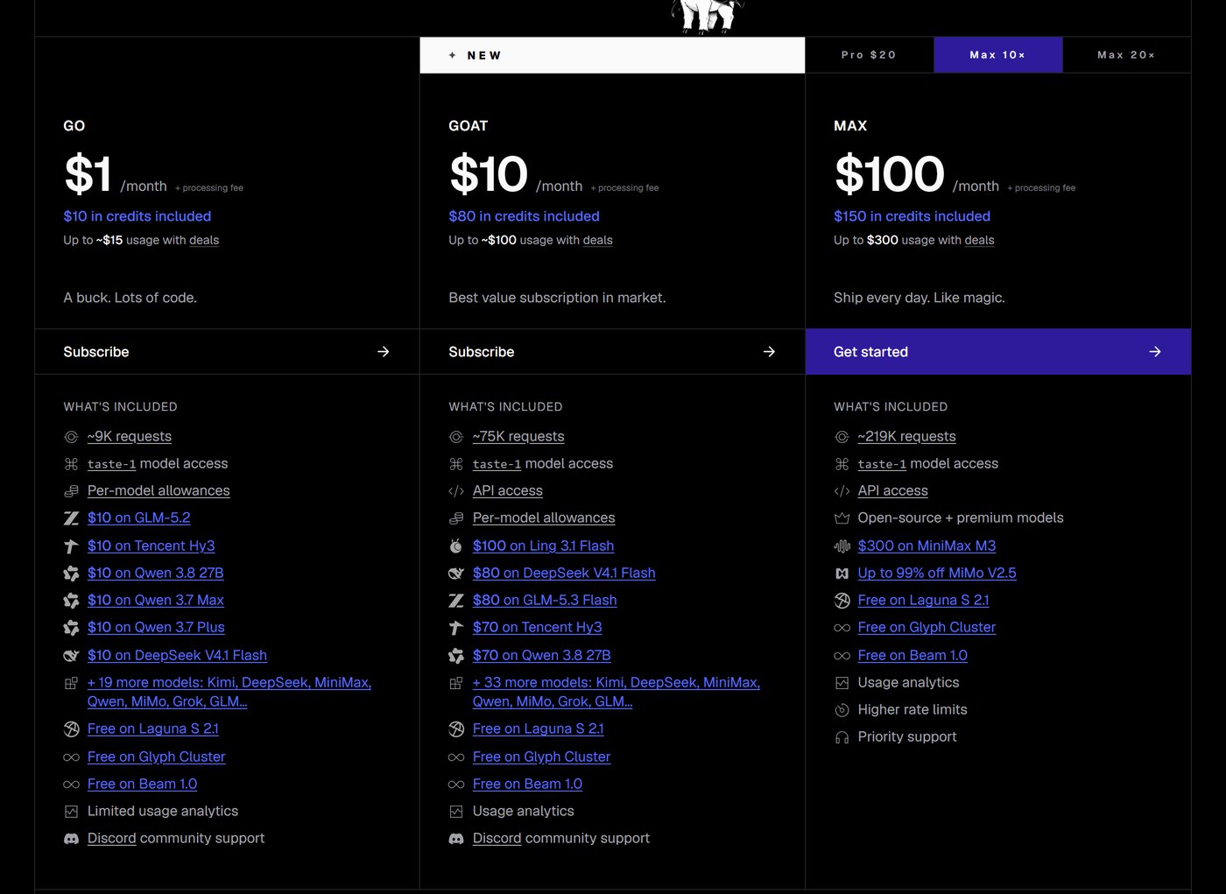Click the MiniMax waveform icon in MAX plan
Screen dimensions: 1226x894
842,546
